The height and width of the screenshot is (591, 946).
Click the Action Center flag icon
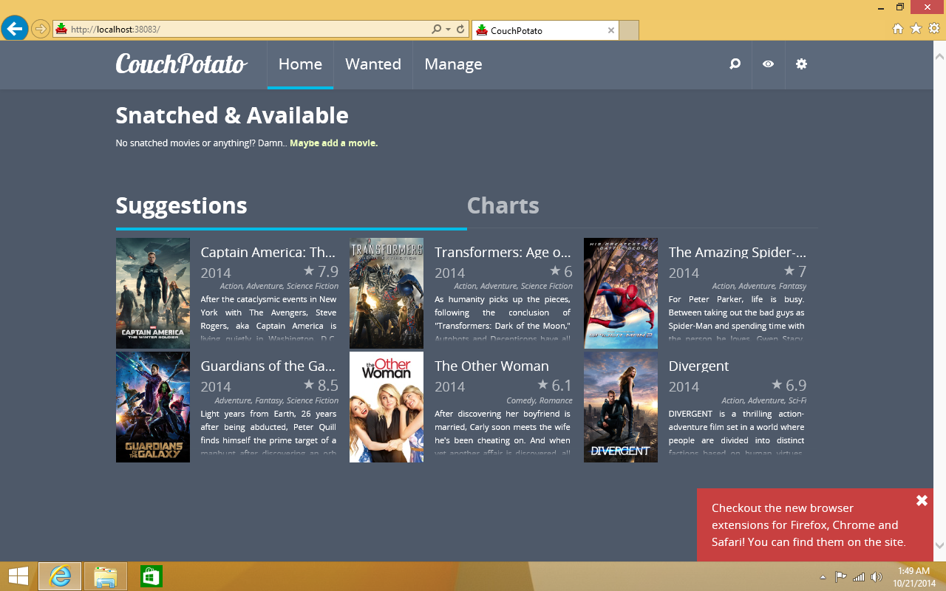tap(841, 577)
